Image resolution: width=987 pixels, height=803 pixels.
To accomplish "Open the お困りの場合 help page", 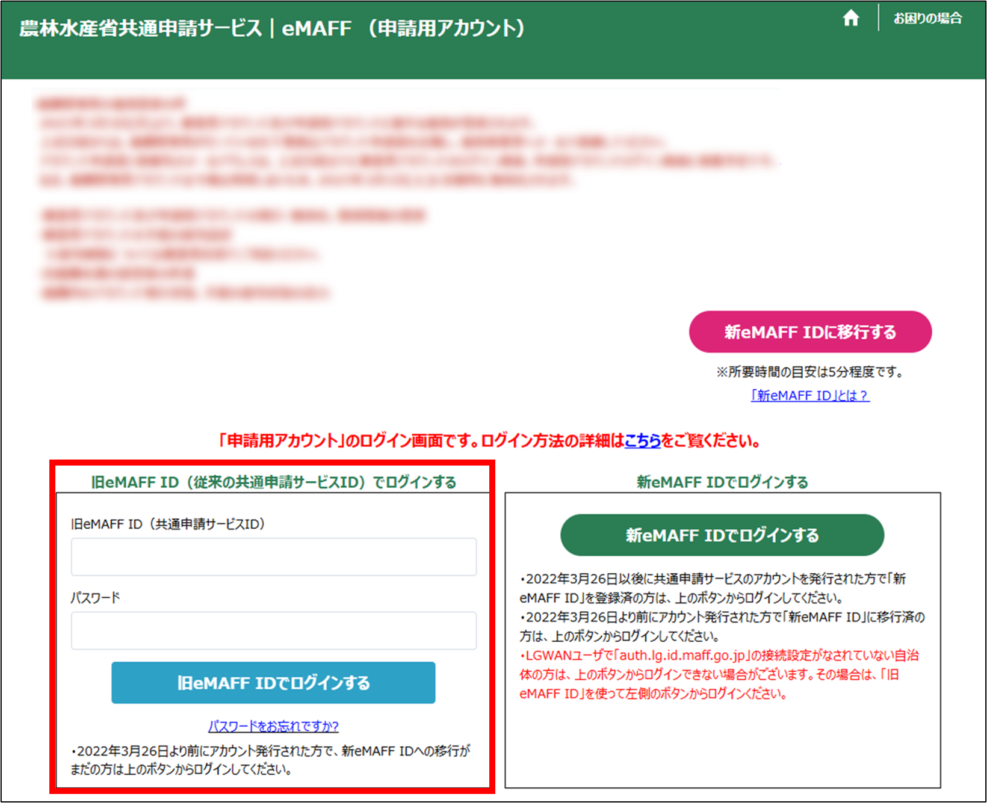I will coord(928,18).
